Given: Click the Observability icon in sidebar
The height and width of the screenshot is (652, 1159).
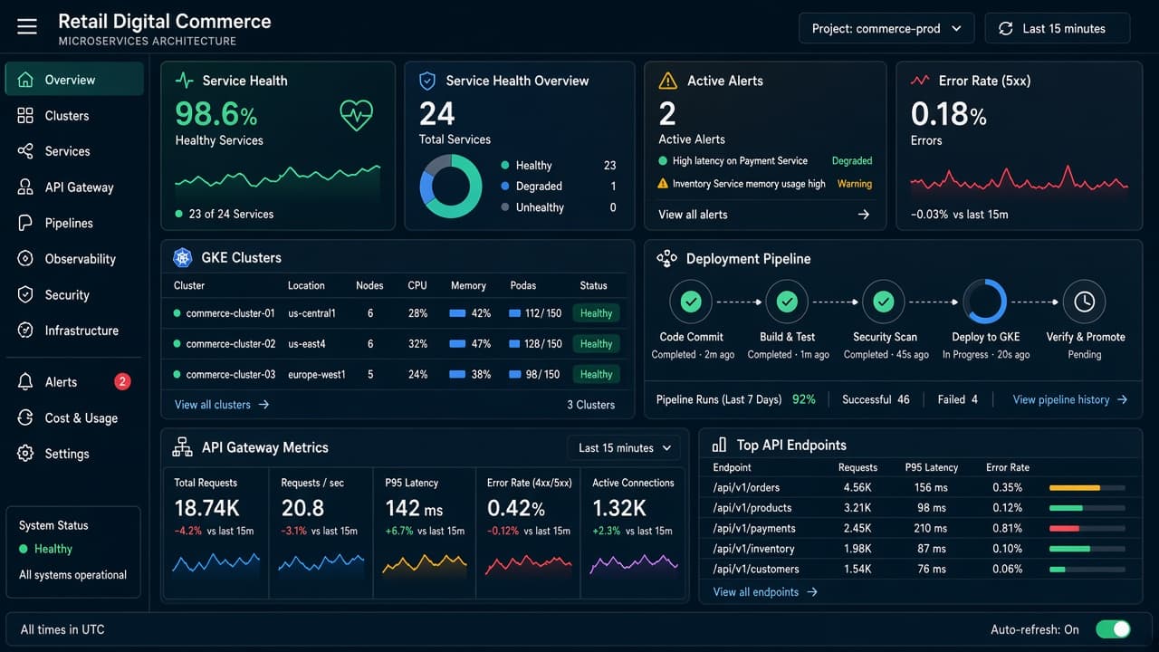Looking at the screenshot, I should click(x=25, y=259).
